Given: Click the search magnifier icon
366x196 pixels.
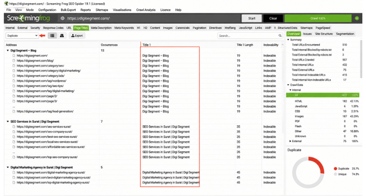Looking at the screenshot, I should [x=280, y=36].
